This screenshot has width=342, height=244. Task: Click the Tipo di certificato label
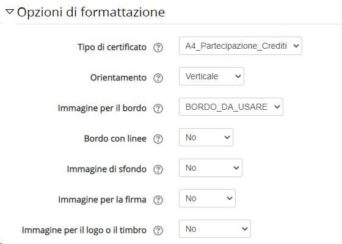pos(112,47)
